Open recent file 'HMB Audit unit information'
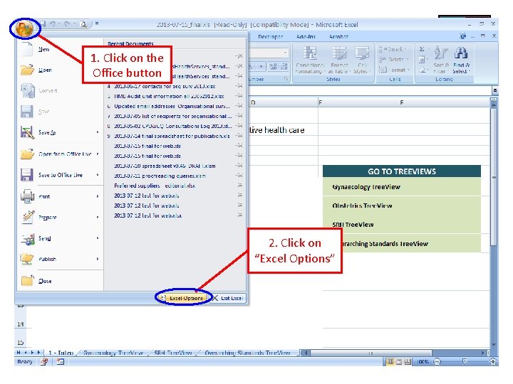The image size is (513, 384). [x=169, y=96]
